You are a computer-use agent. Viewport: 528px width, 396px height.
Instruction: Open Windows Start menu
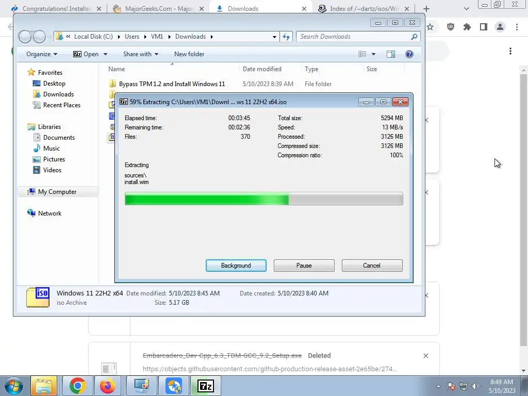click(x=14, y=386)
